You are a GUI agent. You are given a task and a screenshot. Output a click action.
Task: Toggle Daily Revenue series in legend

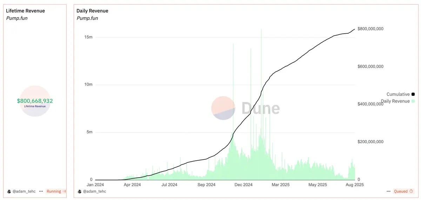pyautogui.click(x=395, y=101)
